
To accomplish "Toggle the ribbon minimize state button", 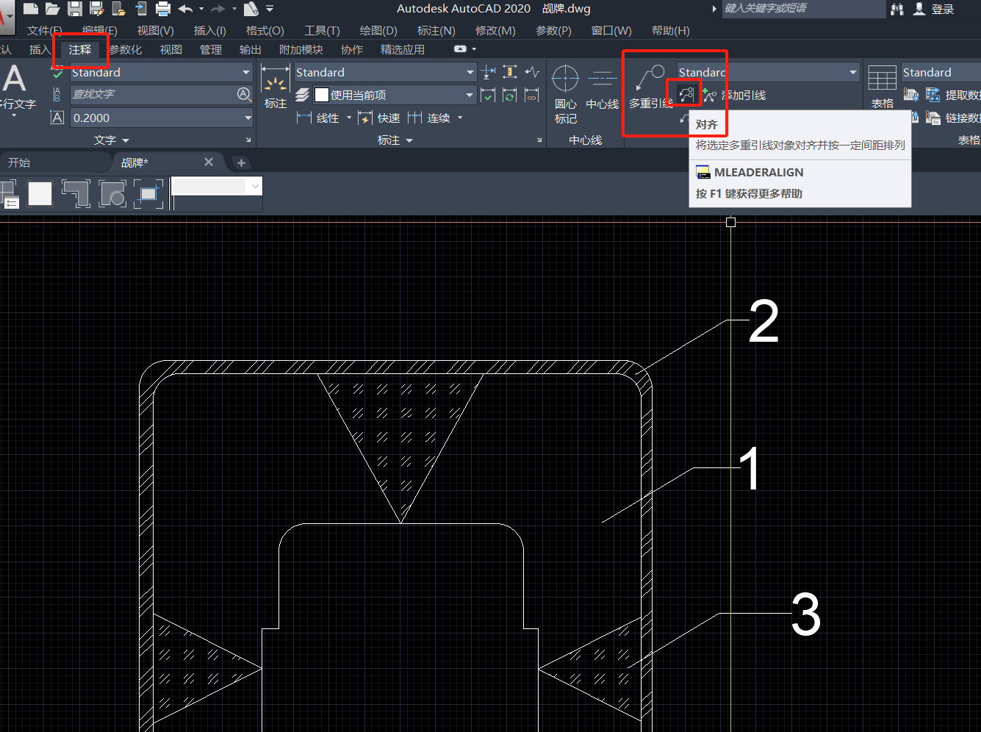I will click(461, 49).
